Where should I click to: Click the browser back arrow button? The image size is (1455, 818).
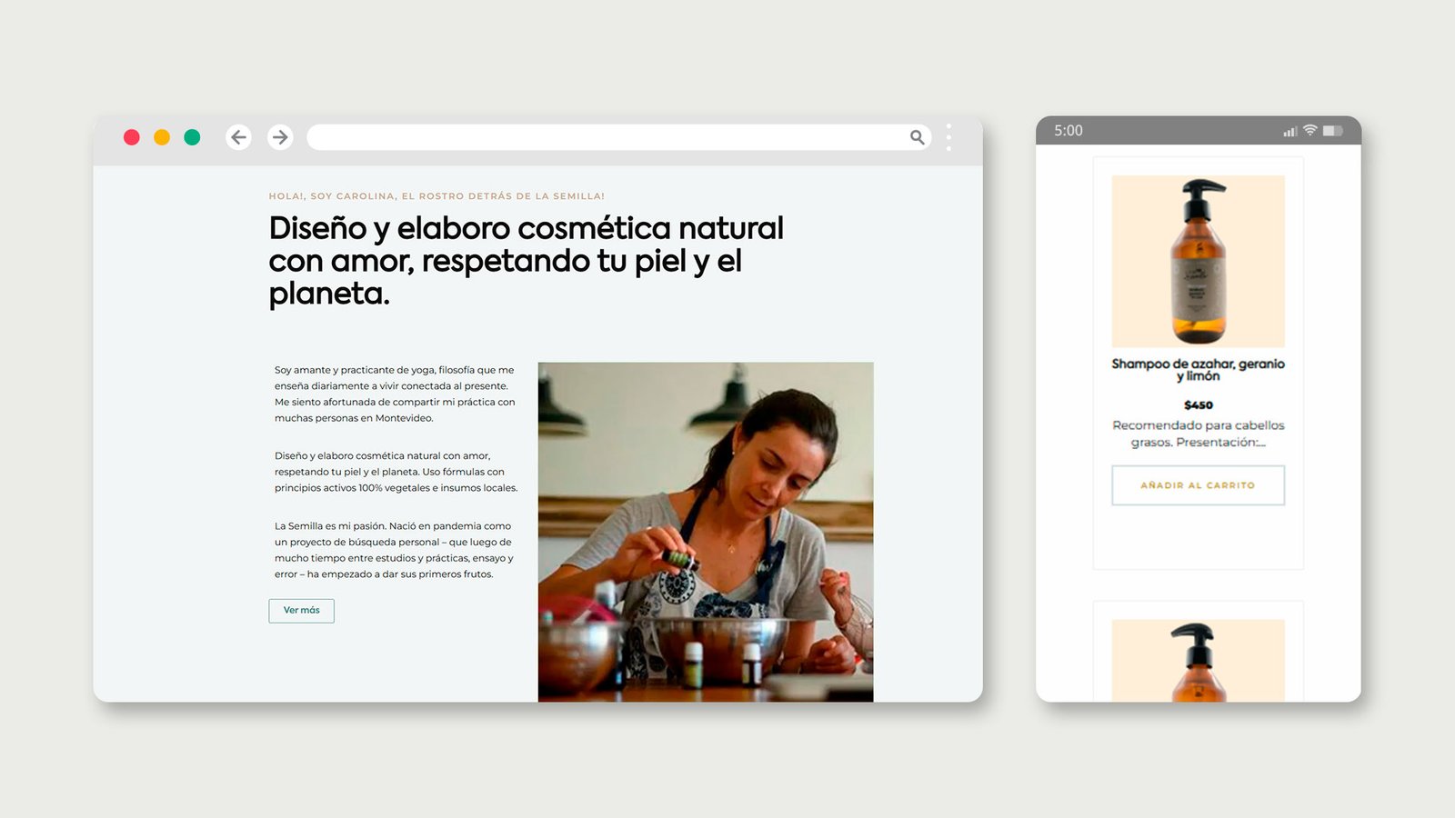[x=238, y=137]
